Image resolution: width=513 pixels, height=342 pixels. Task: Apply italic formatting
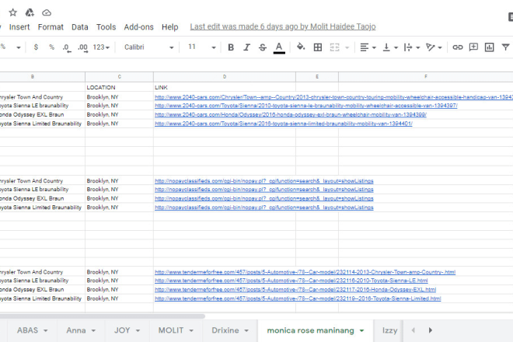[x=246, y=47]
